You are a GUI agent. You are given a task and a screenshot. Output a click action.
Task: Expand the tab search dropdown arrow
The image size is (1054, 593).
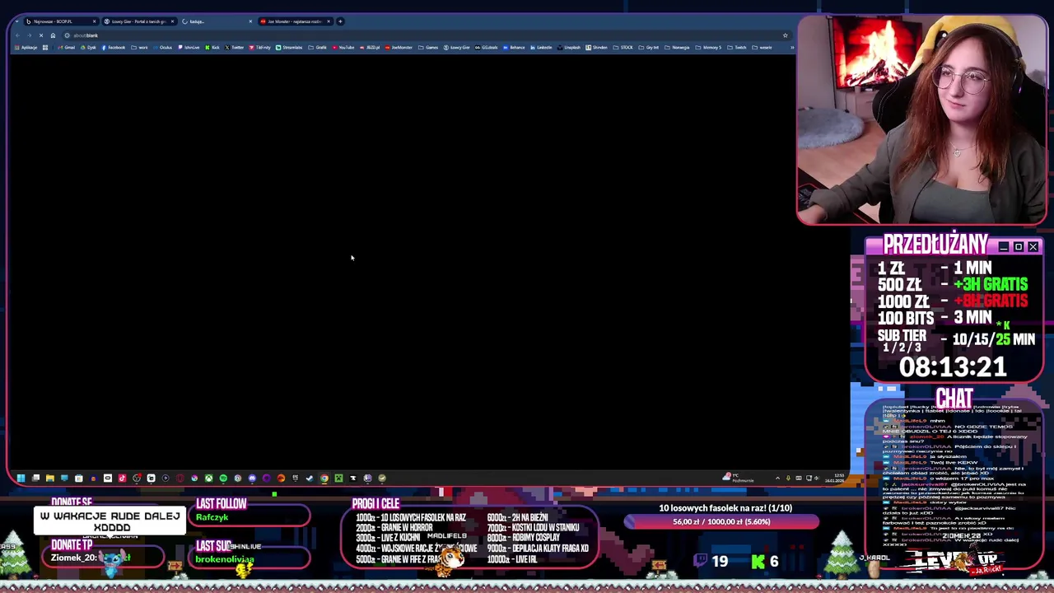[16, 21]
